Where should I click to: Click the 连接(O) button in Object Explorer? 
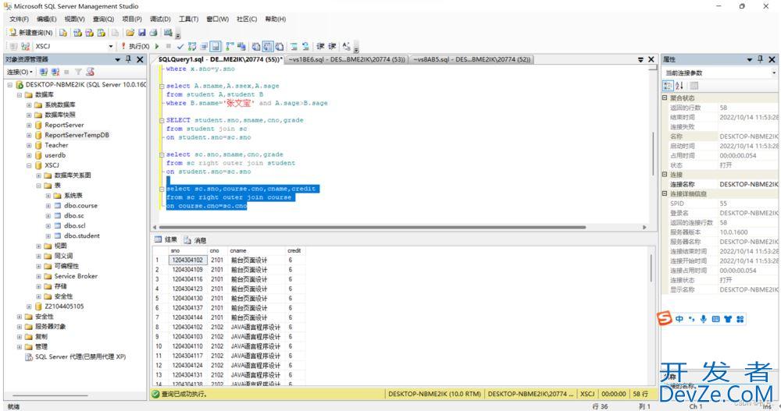(20, 73)
